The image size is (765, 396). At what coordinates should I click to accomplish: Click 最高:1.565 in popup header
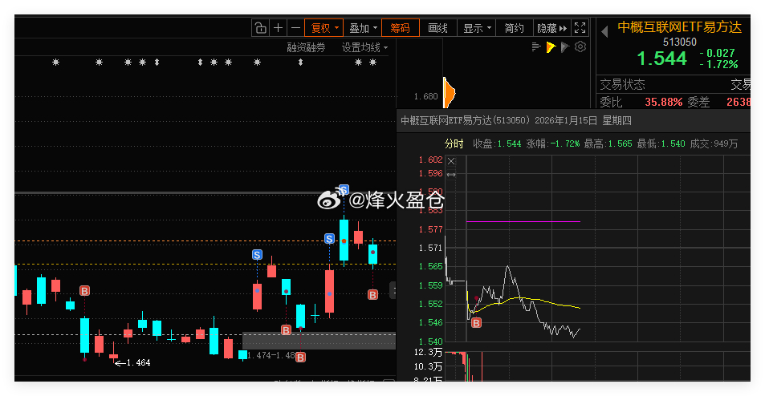click(608, 143)
